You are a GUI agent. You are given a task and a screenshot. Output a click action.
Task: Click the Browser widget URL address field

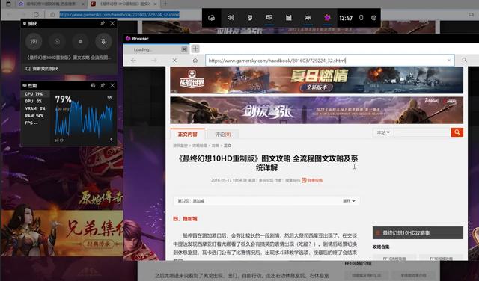coord(330,61)
